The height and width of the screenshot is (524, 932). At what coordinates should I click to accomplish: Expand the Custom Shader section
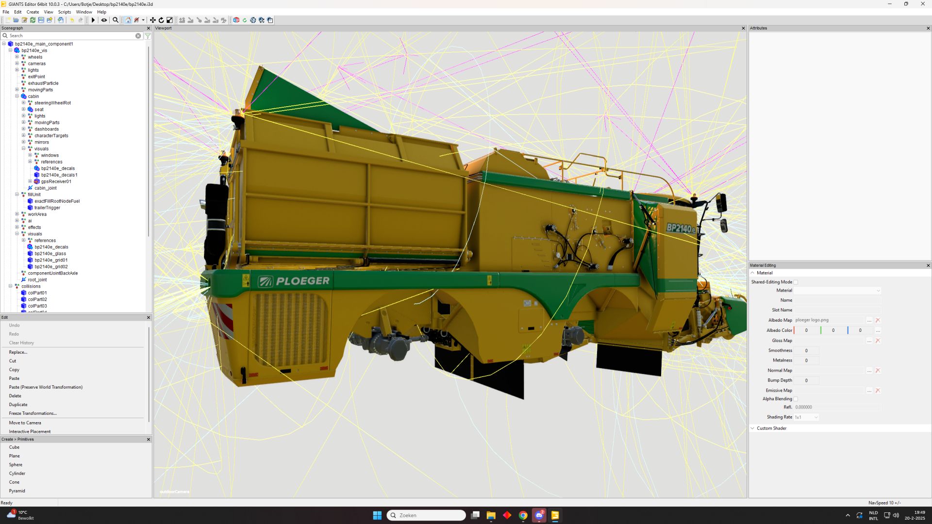[753, 428]
